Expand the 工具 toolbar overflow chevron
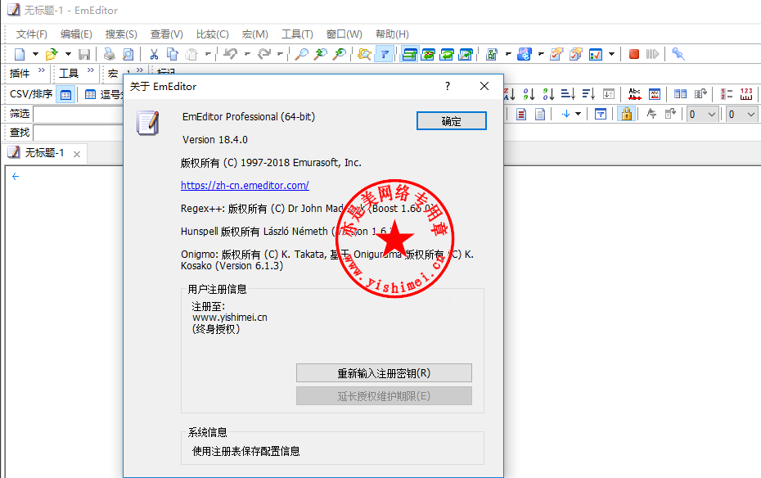 coord(90,71)
